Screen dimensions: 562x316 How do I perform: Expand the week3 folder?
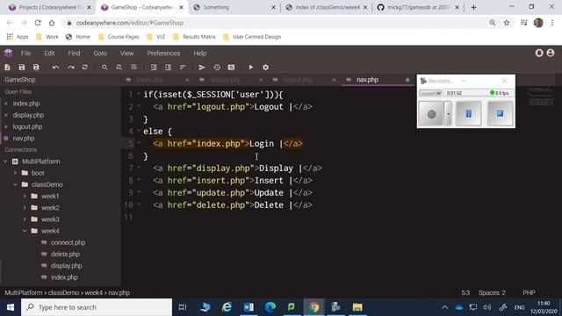tap(25, 219)
